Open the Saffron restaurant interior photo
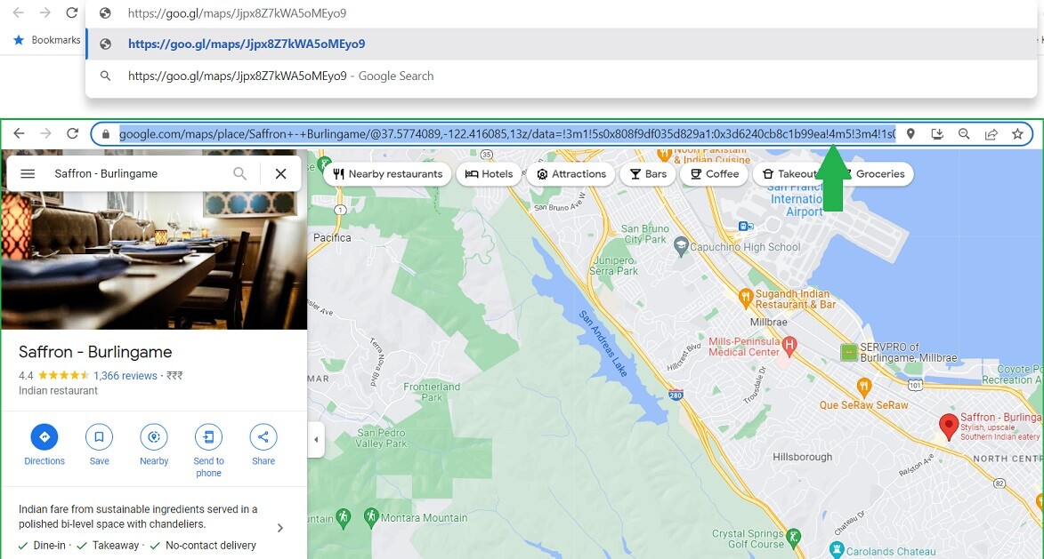This screenshot has height=559, width=1044. [x=154, y=260]
